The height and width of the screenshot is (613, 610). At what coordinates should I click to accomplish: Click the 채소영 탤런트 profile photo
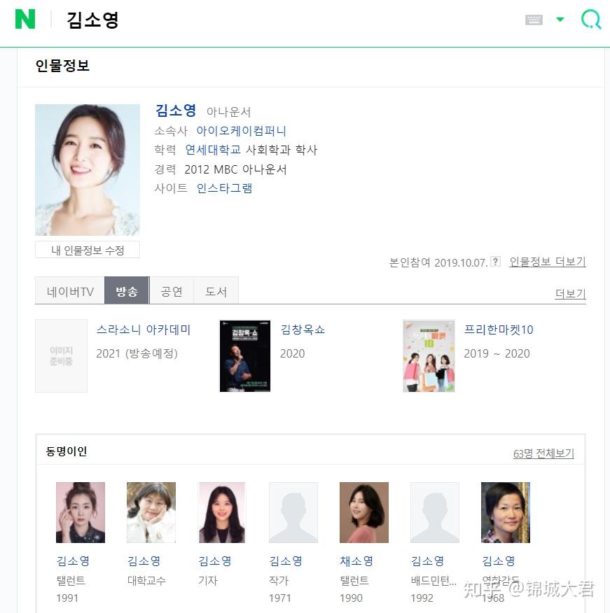click(x=364, y=512)
